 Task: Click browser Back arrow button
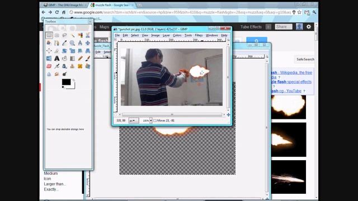pyautogui.click(x=44, y=12)
